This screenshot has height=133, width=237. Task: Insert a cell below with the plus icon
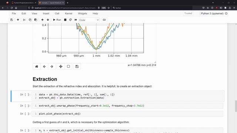coord(18,20)
